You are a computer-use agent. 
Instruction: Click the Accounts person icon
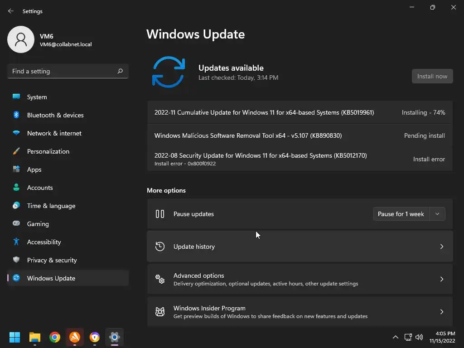tap(16, 187)
